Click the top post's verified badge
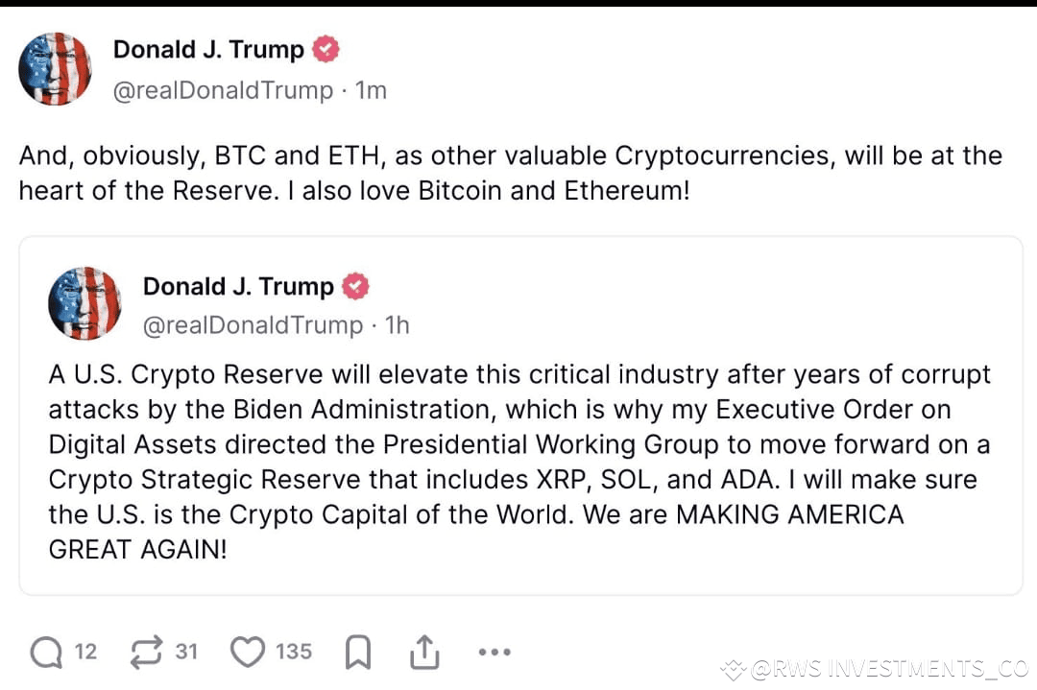1037x690 pixels. coord(326,49)
